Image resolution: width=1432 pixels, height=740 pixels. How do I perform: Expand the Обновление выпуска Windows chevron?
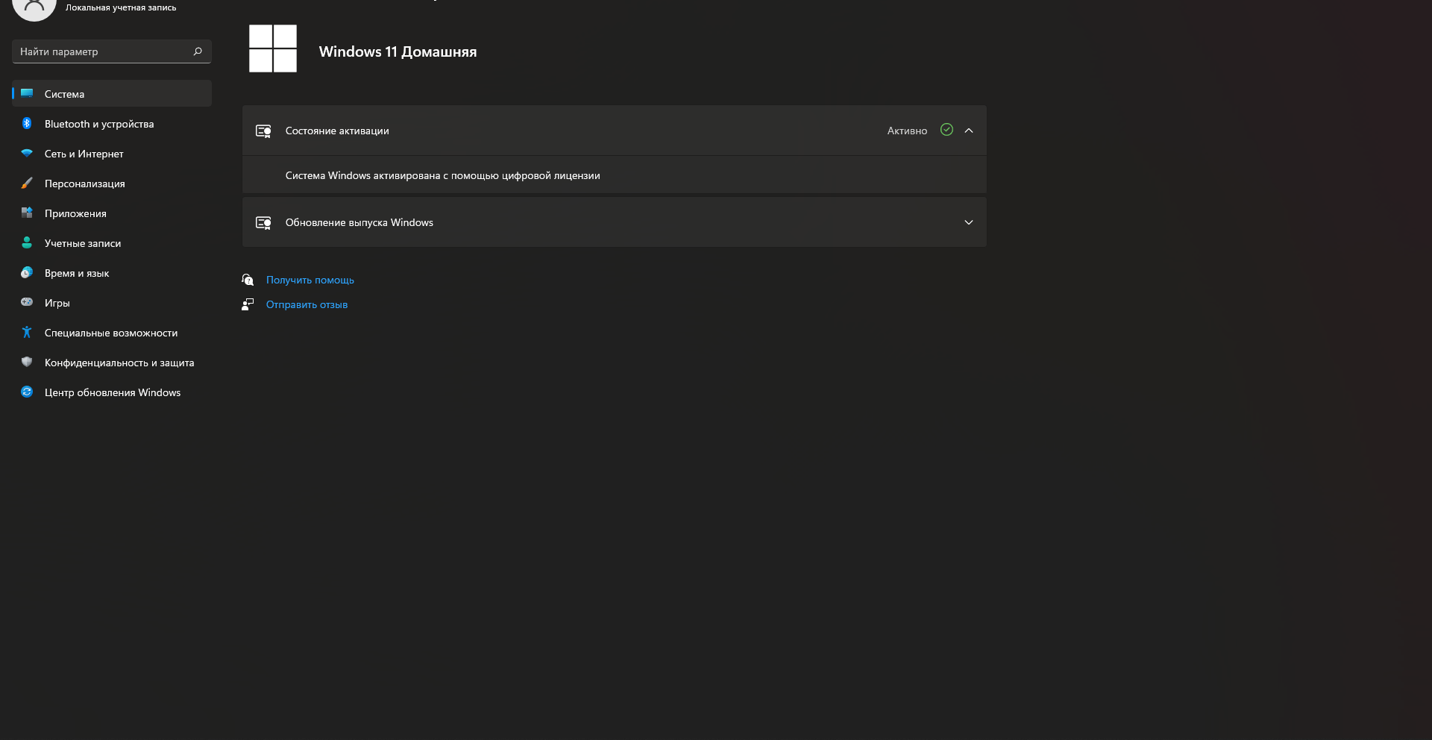(x=969, y=222)
